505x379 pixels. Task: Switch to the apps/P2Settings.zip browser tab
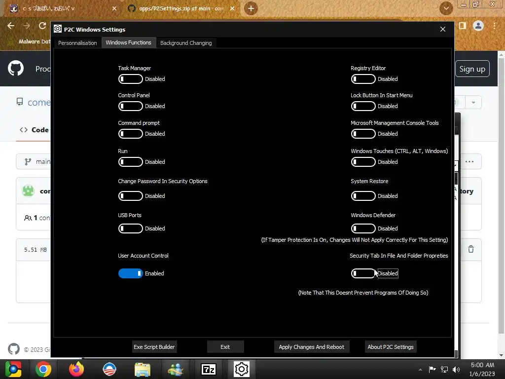tap(180, 8)
